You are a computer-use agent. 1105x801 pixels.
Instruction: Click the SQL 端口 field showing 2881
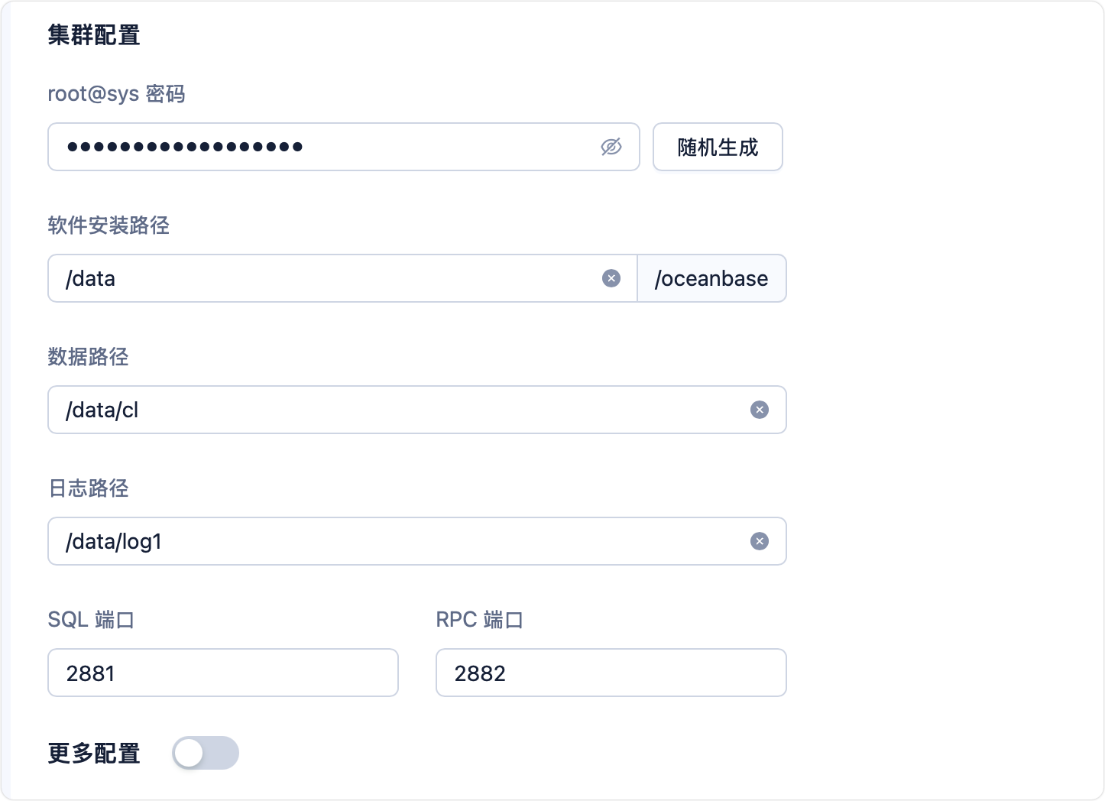(x=222, y=673)
